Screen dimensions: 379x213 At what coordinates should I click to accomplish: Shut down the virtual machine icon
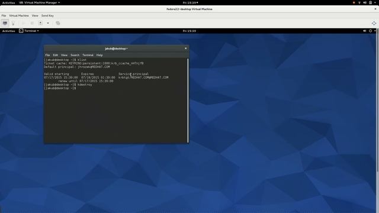click(x=41, y=23)
